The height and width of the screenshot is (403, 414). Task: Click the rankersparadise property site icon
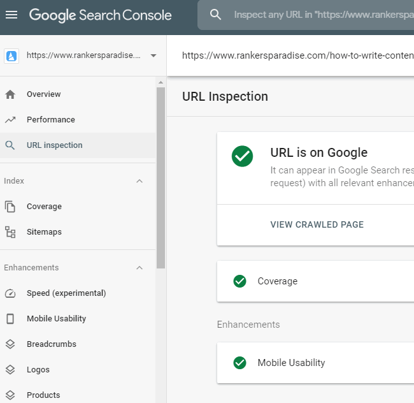coord(11,55)
